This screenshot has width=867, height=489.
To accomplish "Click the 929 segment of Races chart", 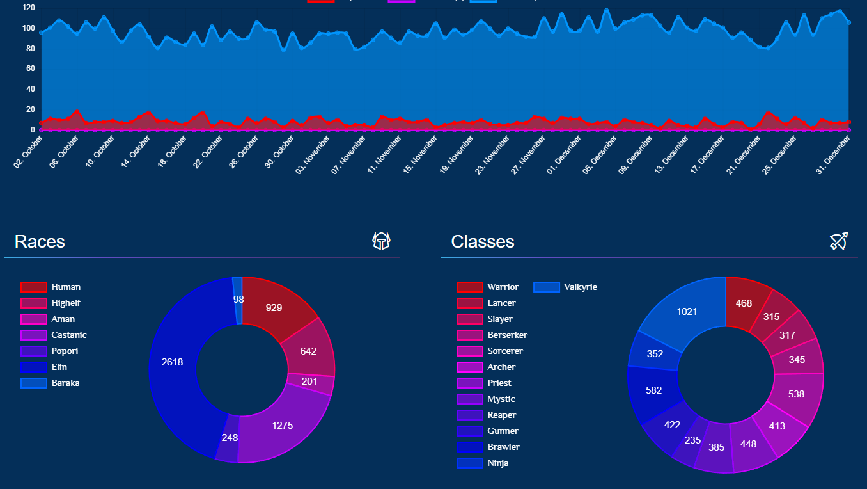I will tap(274, 308).
